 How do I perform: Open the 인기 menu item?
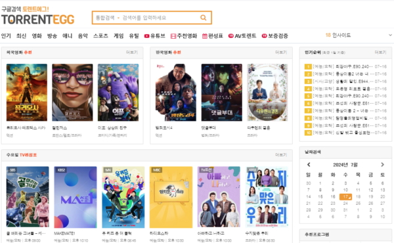point(6,36)
